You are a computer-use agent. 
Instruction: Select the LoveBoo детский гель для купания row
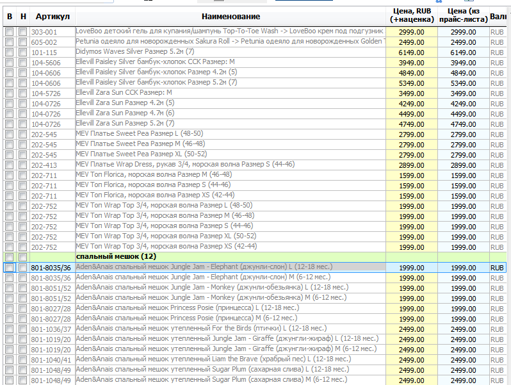click(x=229, y=31)
